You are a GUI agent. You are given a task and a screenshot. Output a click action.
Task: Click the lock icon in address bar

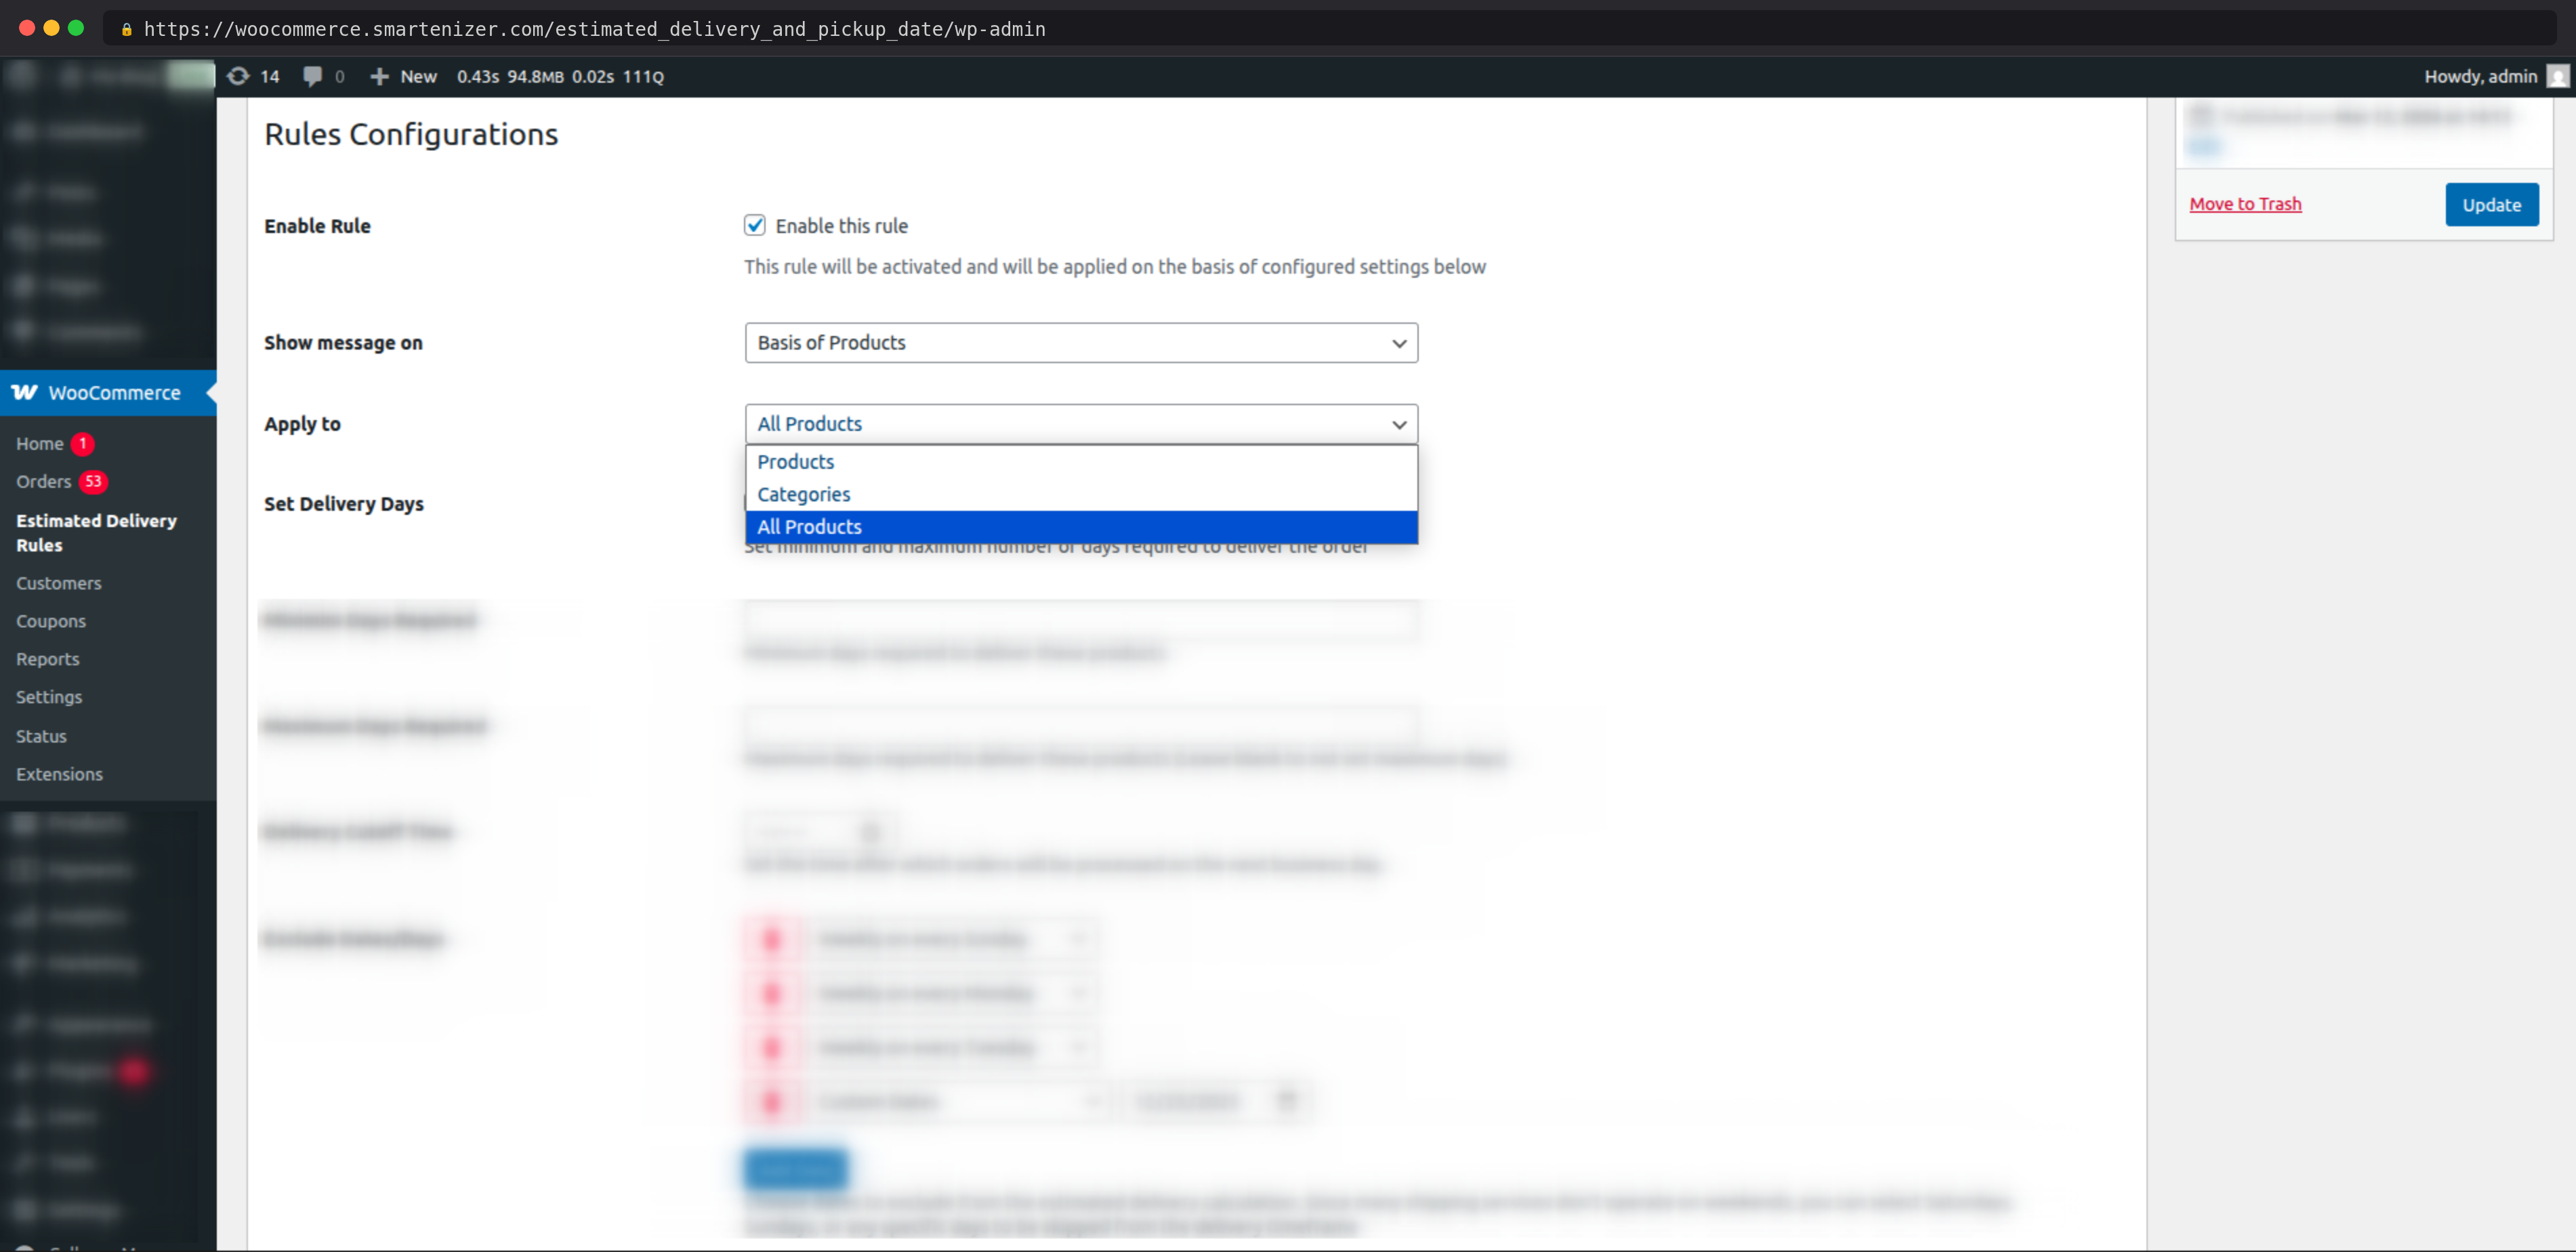tap(126, 29)
